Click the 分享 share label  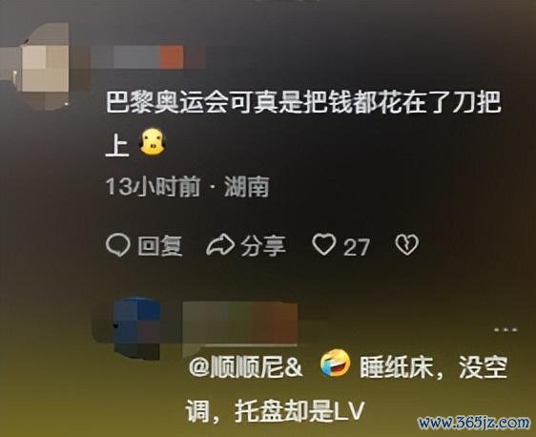[x=263, y=246]
